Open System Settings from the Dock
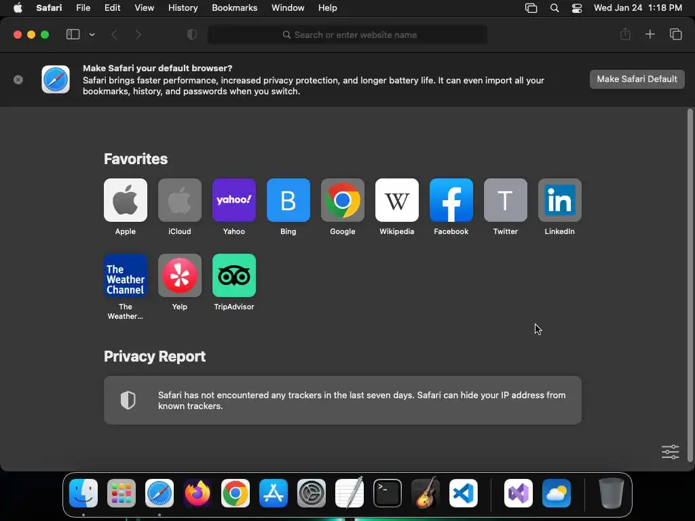 (x=311, y=493)
